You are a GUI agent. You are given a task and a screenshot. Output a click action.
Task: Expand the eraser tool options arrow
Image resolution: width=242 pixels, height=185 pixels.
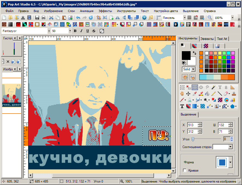point(229,94)
